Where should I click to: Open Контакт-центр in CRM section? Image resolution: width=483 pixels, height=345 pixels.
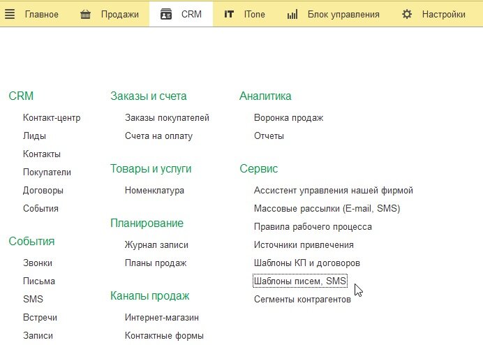click(x=52, y=117)
